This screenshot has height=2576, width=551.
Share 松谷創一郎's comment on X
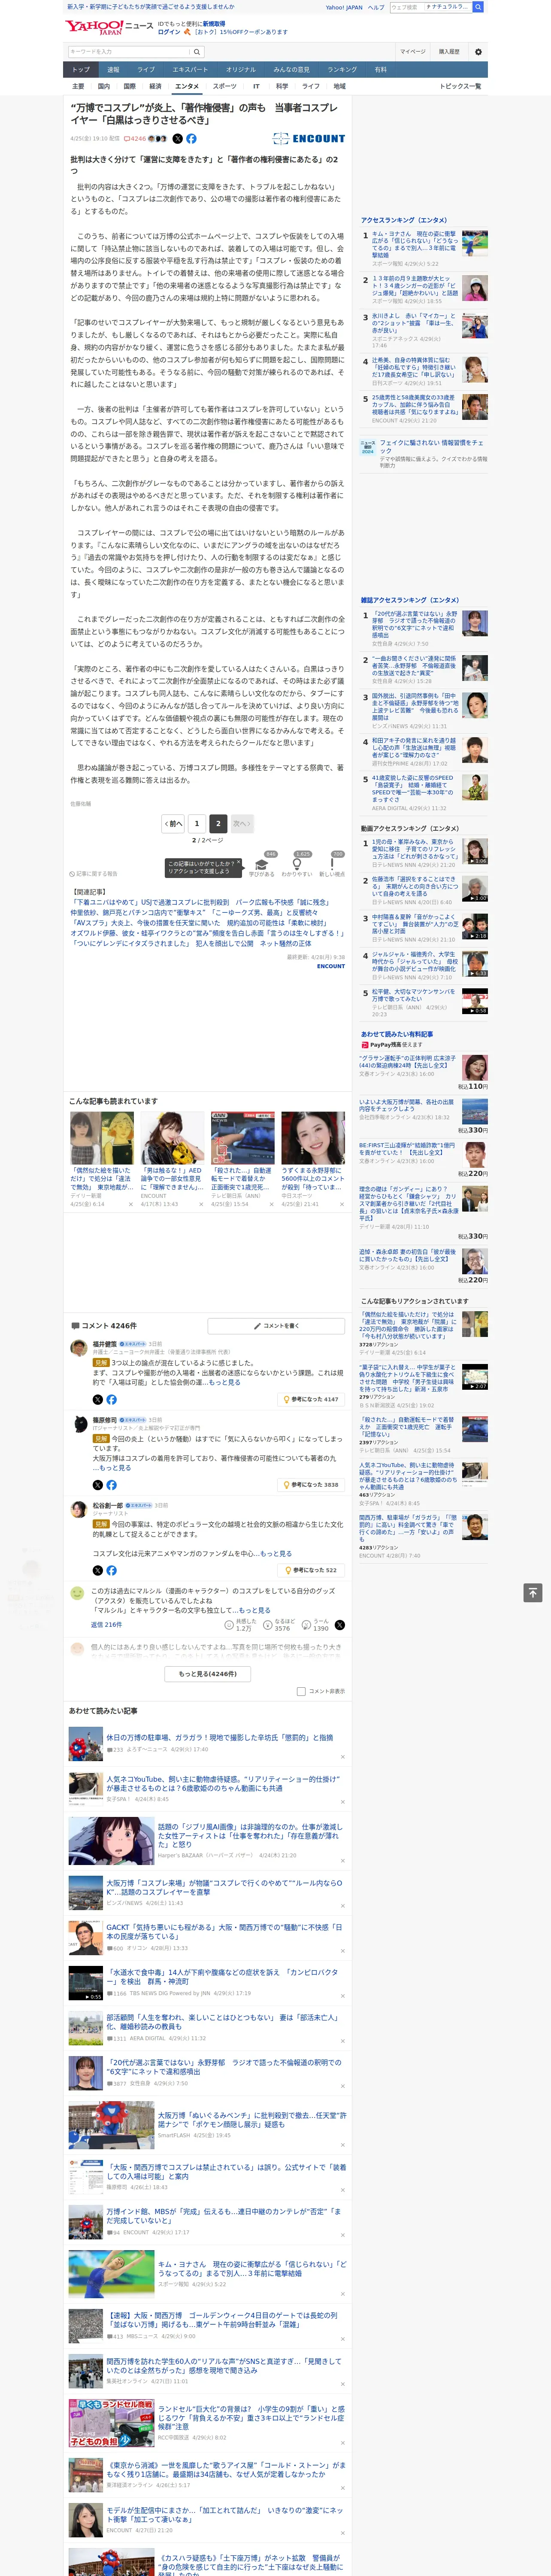point(98,1570)
